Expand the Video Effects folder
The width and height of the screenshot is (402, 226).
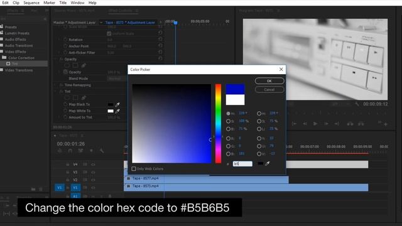click(x=15, y=51)
